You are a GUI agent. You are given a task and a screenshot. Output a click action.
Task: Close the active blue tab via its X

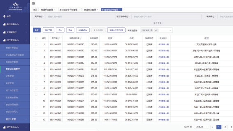pos(120,10)
